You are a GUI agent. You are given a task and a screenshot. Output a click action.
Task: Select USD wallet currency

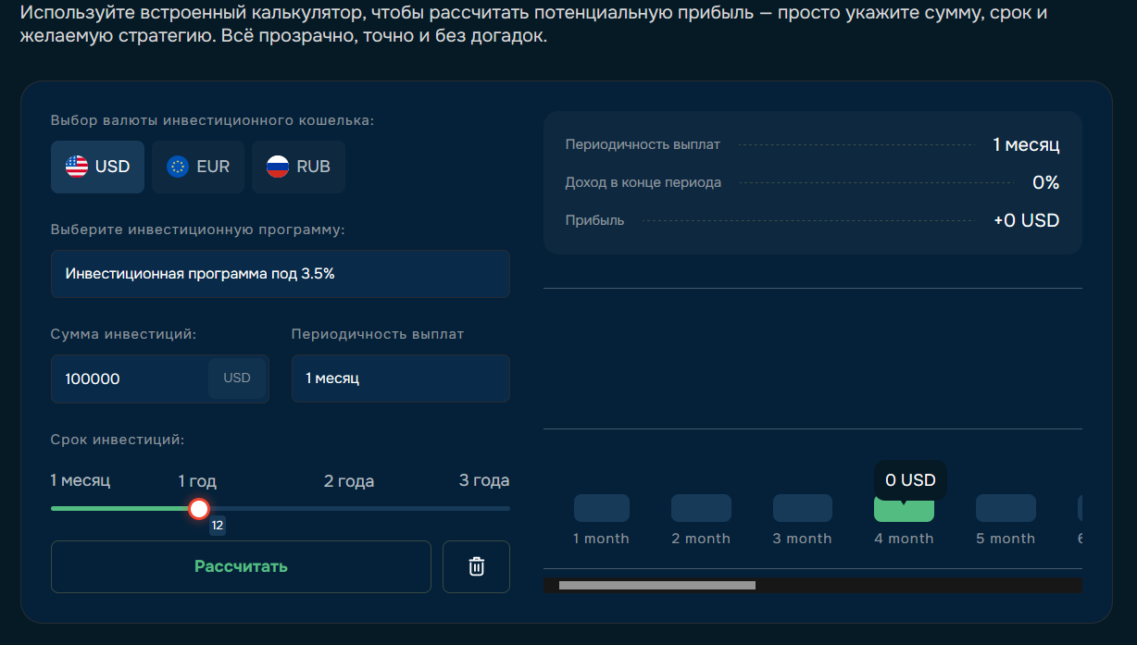(97, 167)
